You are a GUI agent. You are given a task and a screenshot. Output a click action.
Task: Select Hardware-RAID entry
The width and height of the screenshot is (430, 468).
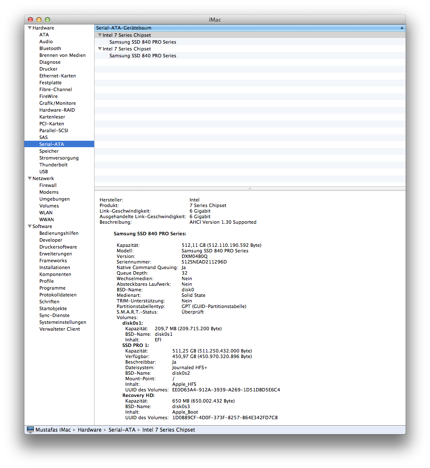pos(57,110)
